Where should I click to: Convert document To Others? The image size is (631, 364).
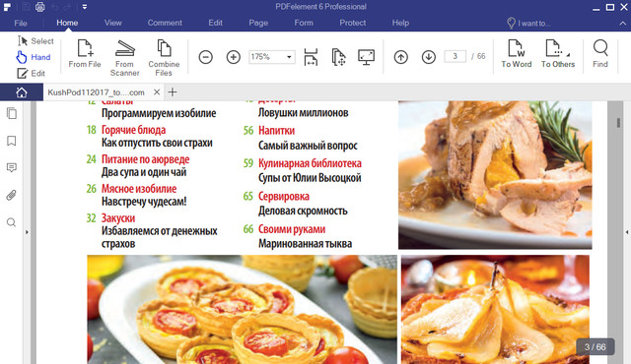click(x=558, y=54)
